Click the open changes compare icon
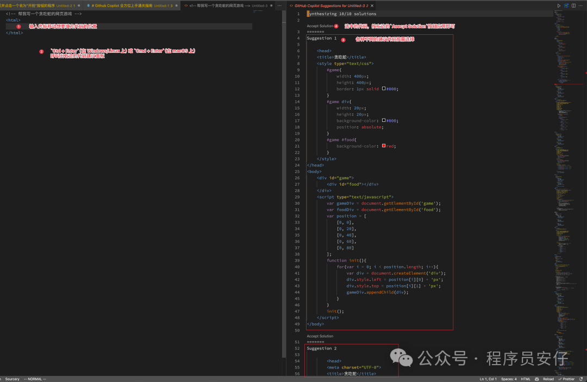This screenshot has height=382, width=587. pyautogui.click(x=566, y=5)
